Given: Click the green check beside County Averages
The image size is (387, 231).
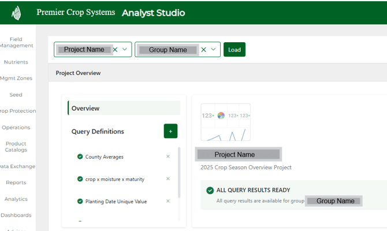Looking at the screenshot, I should [80, 157].
